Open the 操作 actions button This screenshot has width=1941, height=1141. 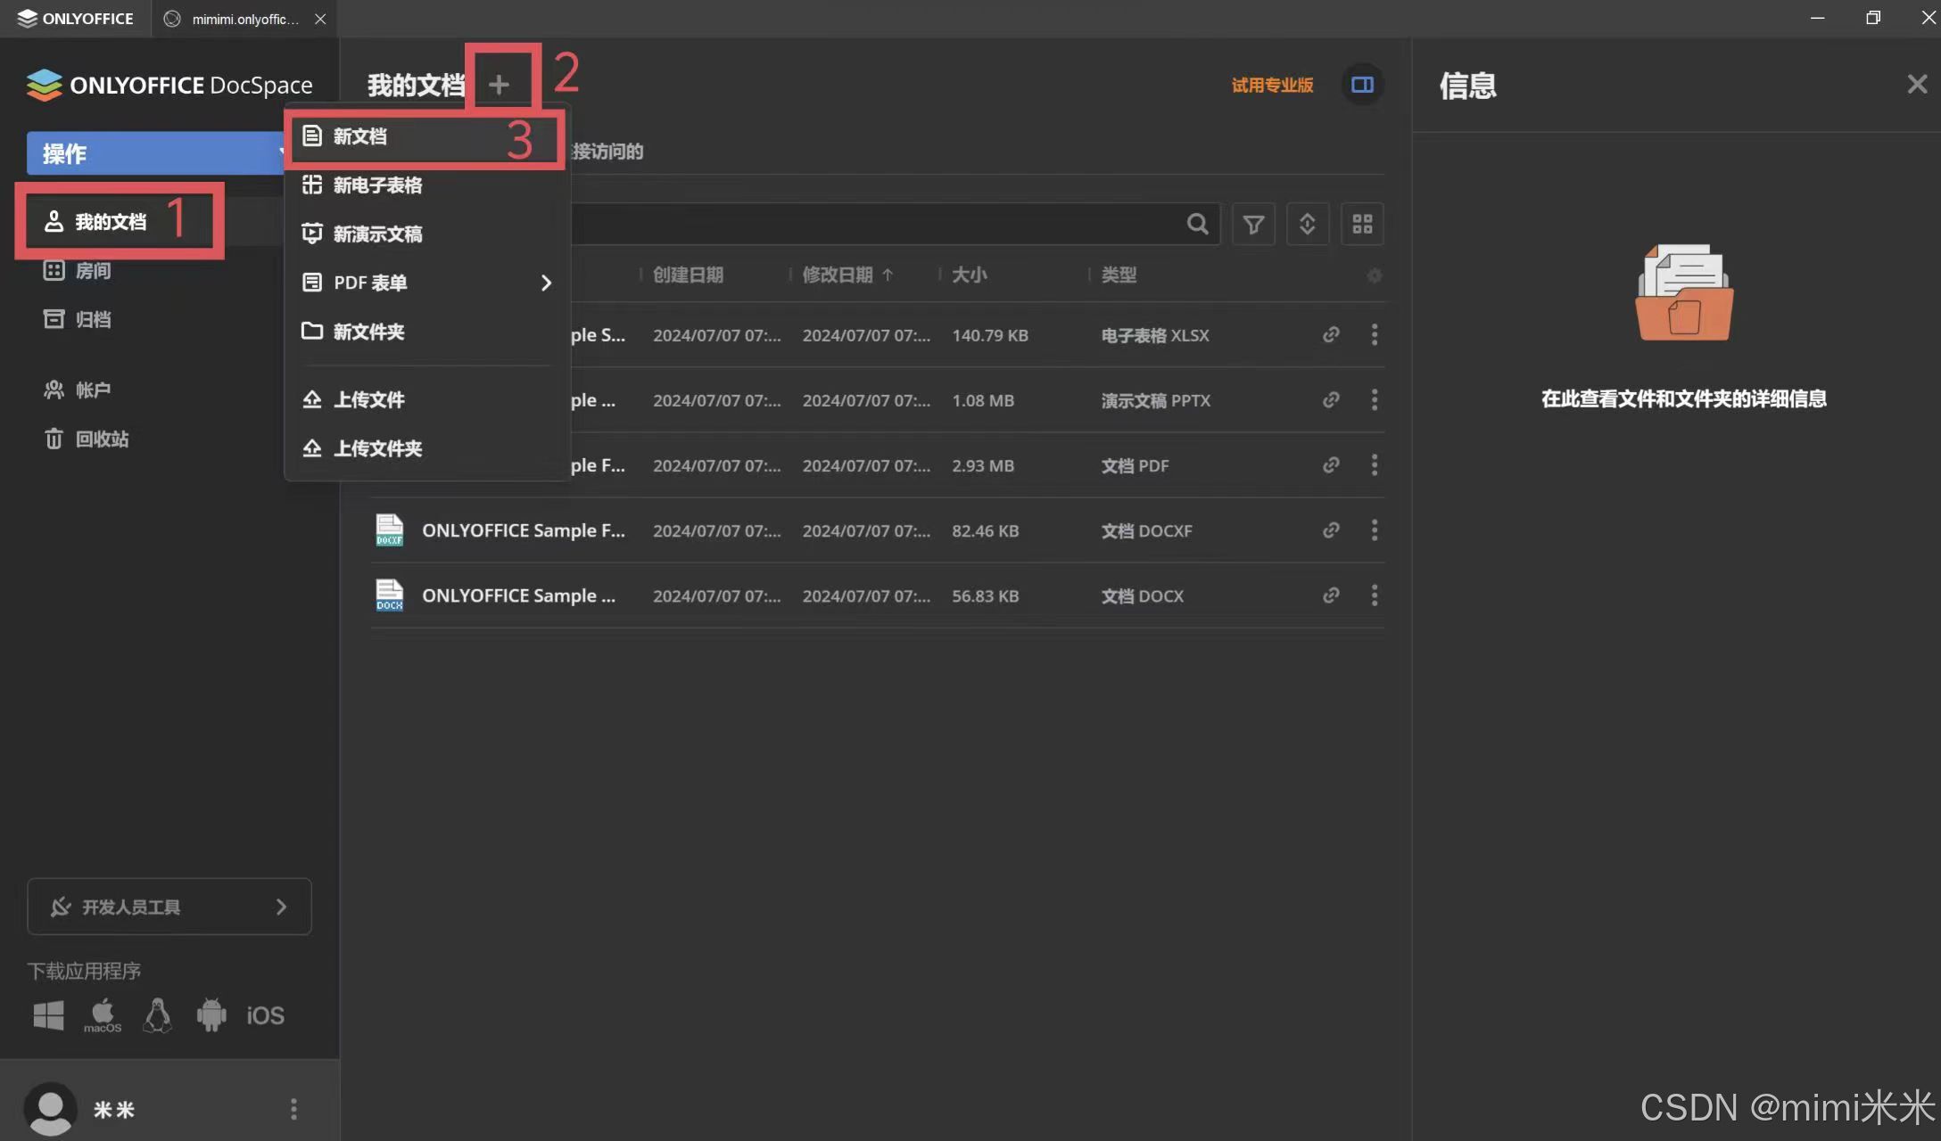click(x=156, y=153)
